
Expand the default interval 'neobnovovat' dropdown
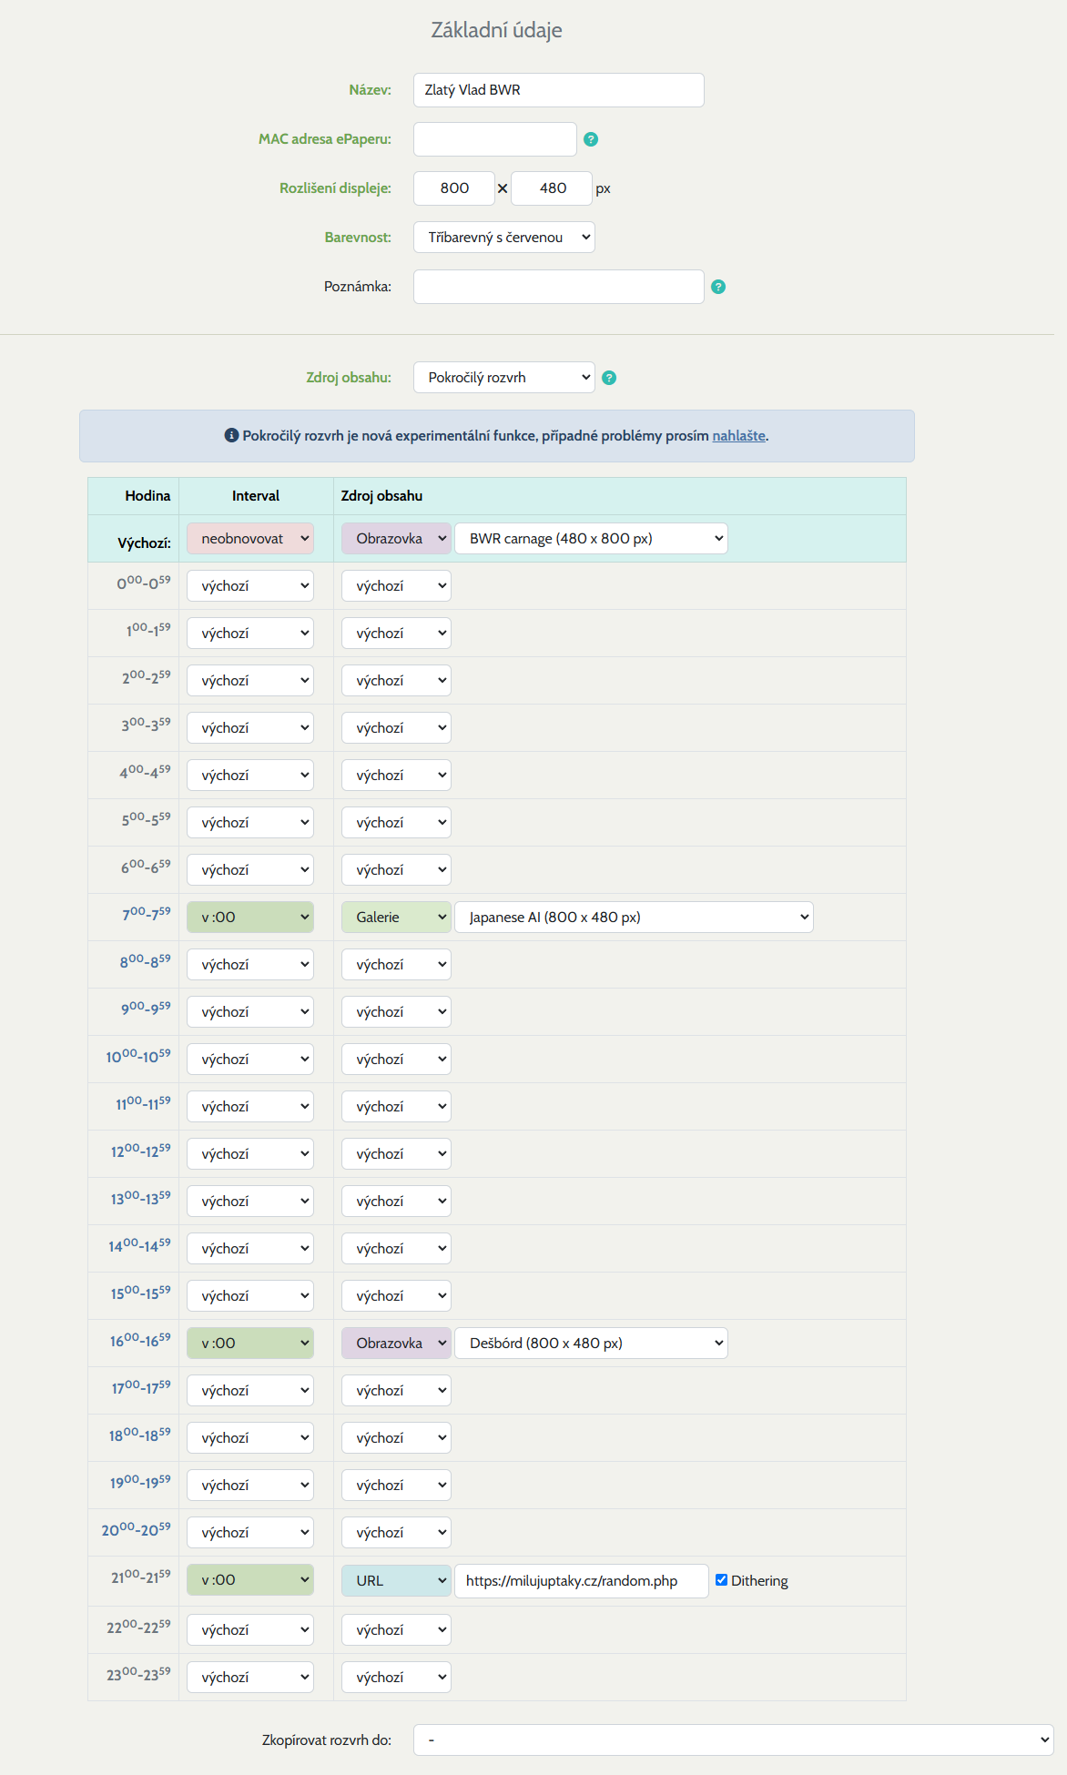pyautogui.click(x=250, y=539)
